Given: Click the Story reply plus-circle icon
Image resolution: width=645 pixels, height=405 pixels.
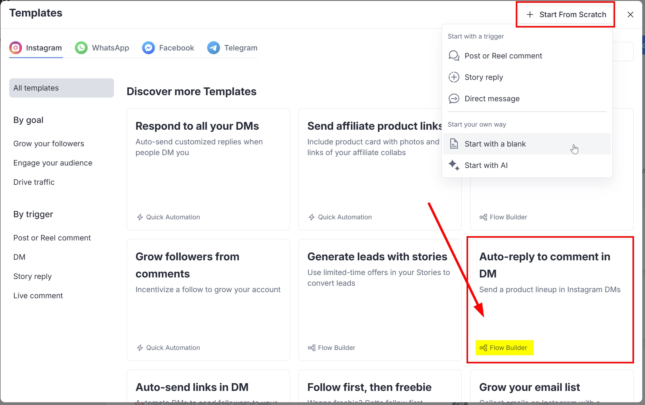Looking at the screenshot, I should click(x=454, y=77).
